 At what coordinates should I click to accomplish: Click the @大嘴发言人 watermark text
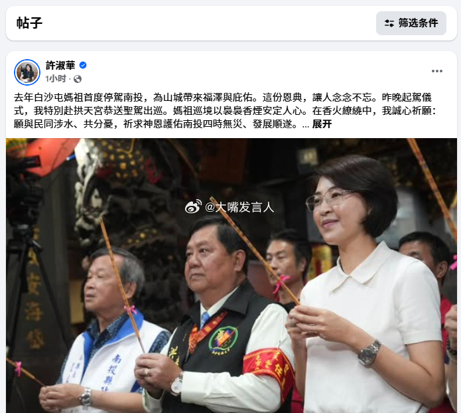[239, 207]
